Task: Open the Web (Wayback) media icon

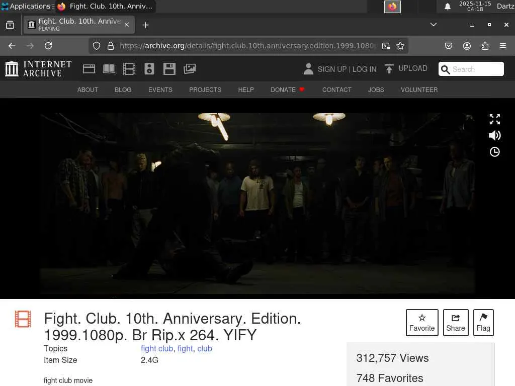Action: (89, 69)
